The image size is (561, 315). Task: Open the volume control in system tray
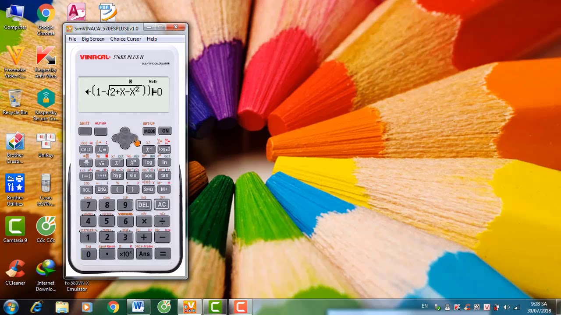[x=507, y=307]
